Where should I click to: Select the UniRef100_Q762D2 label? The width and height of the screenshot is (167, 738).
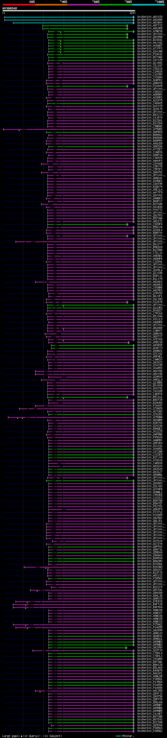150,414
